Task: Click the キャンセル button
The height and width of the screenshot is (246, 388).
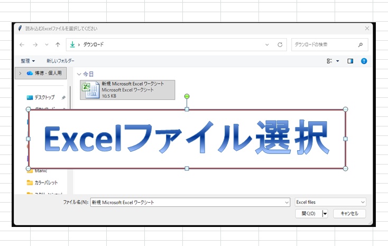Action: (349, 214)
